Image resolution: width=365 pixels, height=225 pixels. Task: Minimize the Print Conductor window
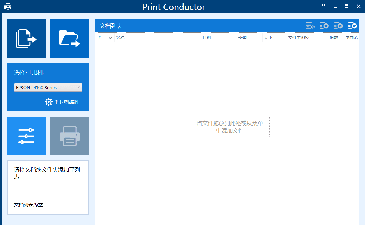coord(335,7)
